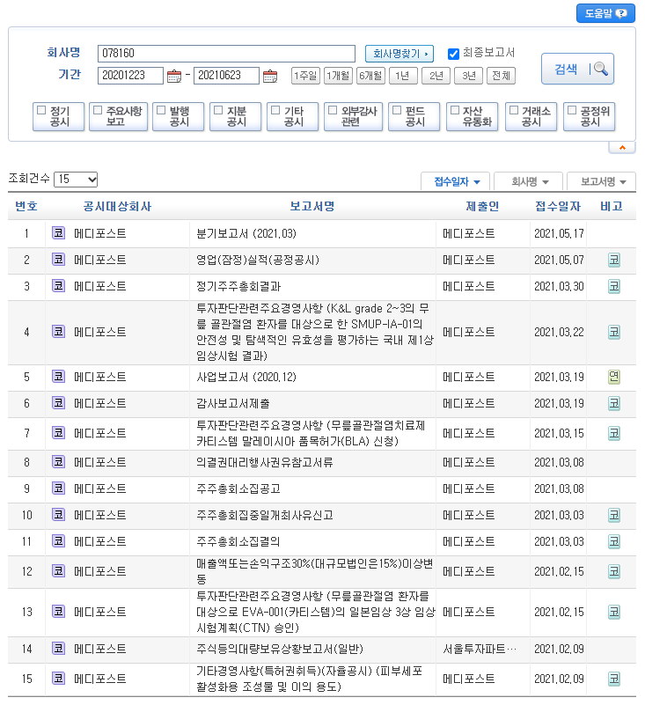Open 주주총회집중일개최사유신고 report
The image size is (645, 705).
(x=264, y=515)
